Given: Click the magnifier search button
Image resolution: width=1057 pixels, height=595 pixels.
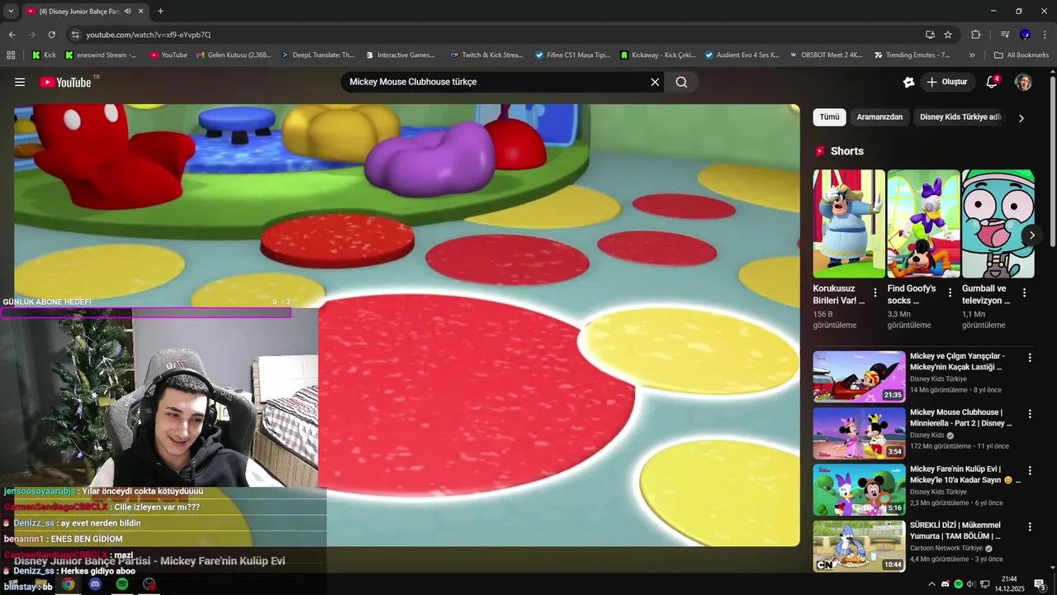Looking at the screenshot, I should click(x=681, y=82).
